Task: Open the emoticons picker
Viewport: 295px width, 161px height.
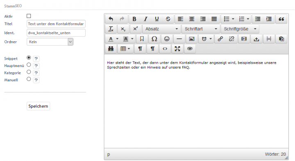Action: [167, 39]
